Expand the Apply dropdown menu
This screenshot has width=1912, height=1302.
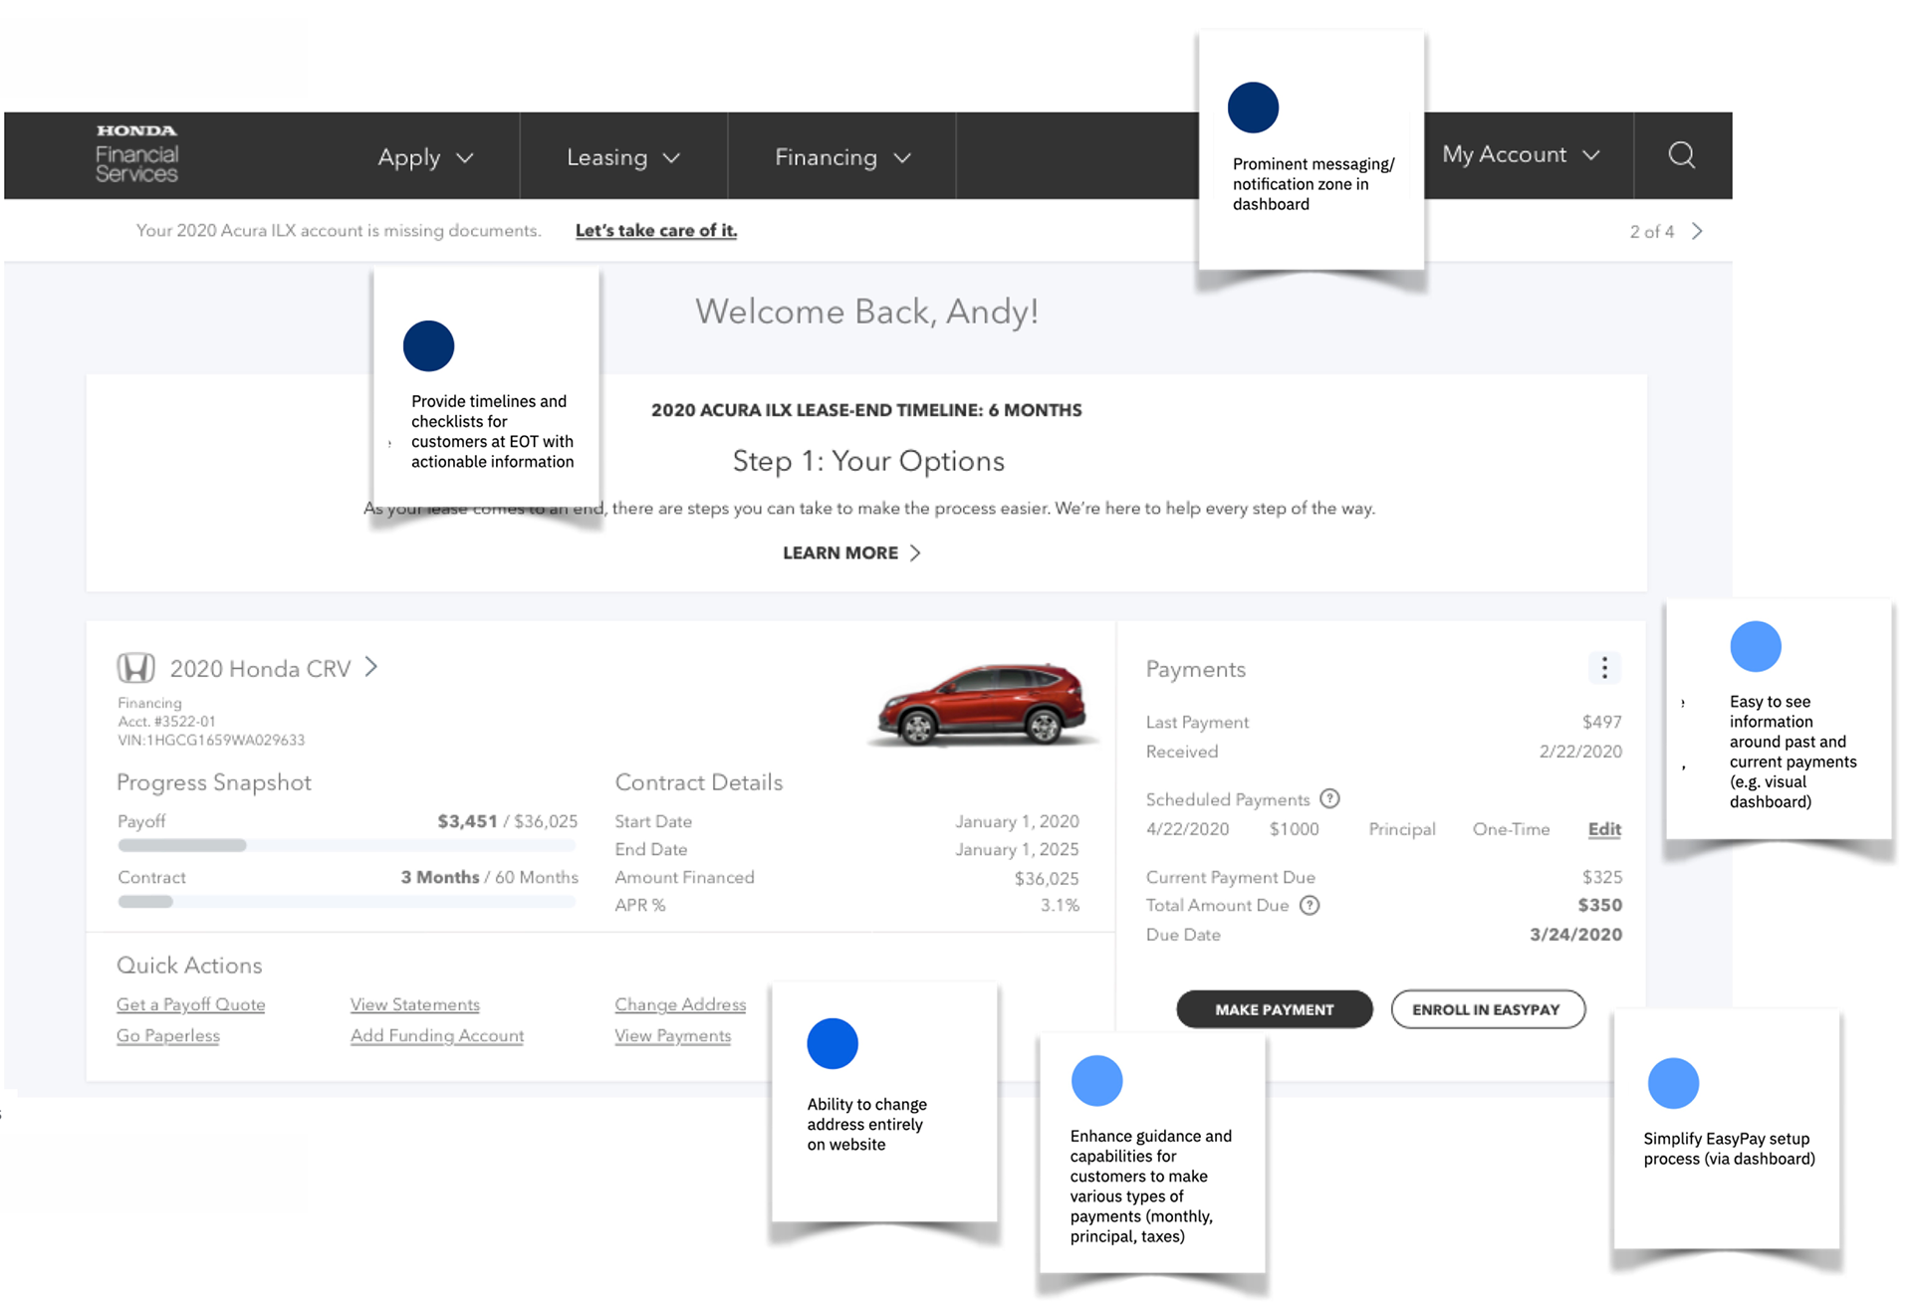coord(425,157)
